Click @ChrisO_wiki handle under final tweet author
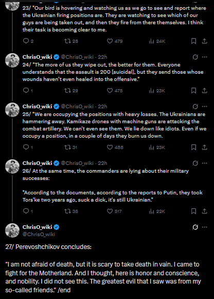The width and height of the screenshot is (214, 299). [39, 234]
